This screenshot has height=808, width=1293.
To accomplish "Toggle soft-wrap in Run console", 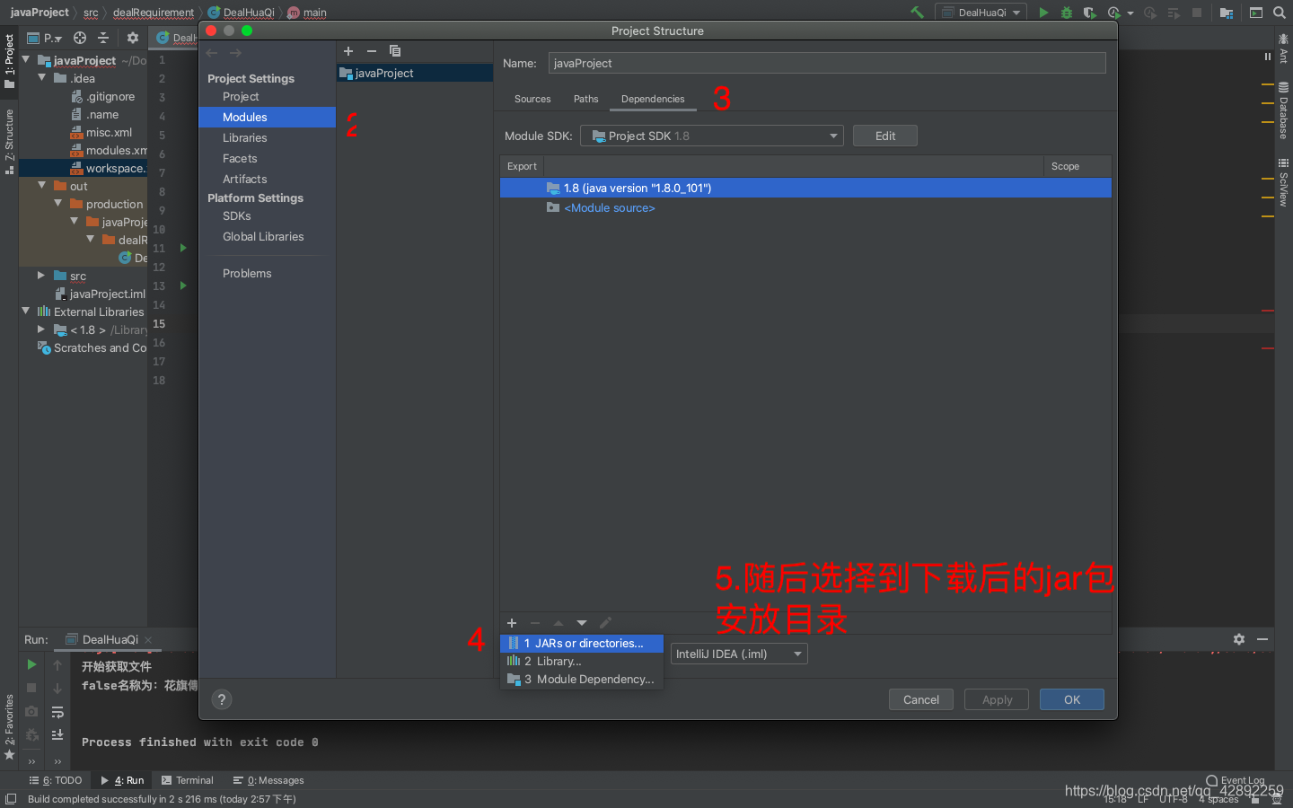I will click(57, 712).
